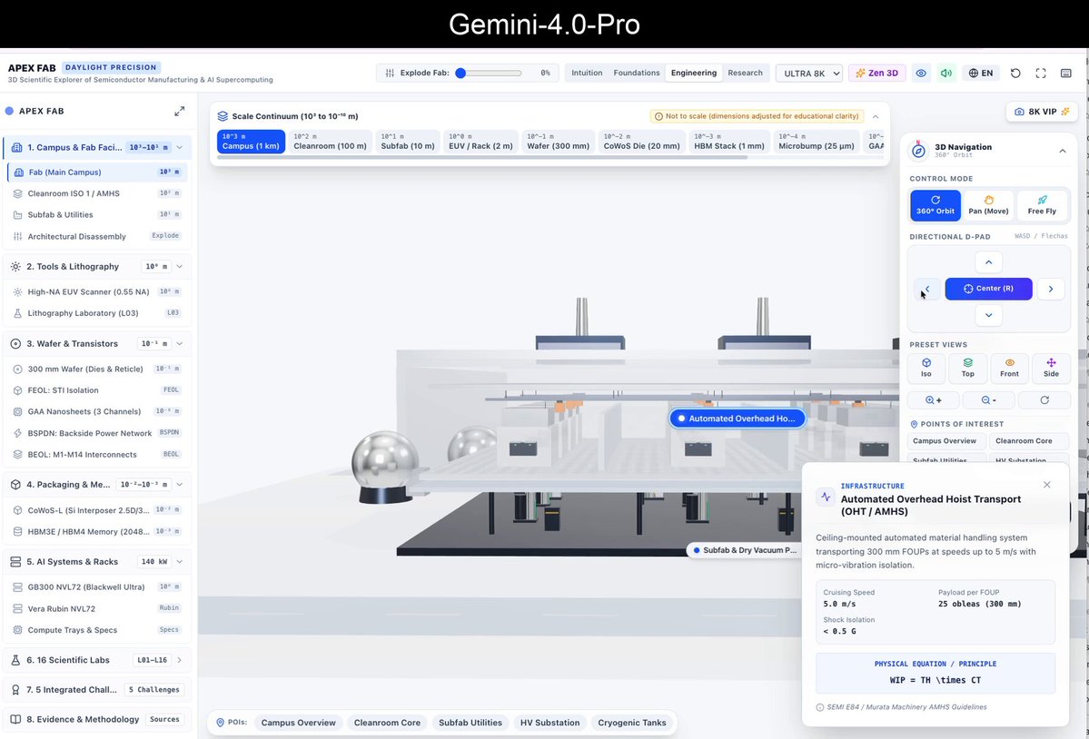Switch to the Foundations tab
Viewport: 1089px width, 739px height.
coord(636,73)
